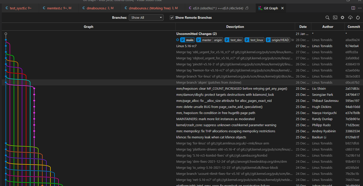Click the Description column header
Image resolution: width=363 pixels, height=186 pixels.
[235, 27]
